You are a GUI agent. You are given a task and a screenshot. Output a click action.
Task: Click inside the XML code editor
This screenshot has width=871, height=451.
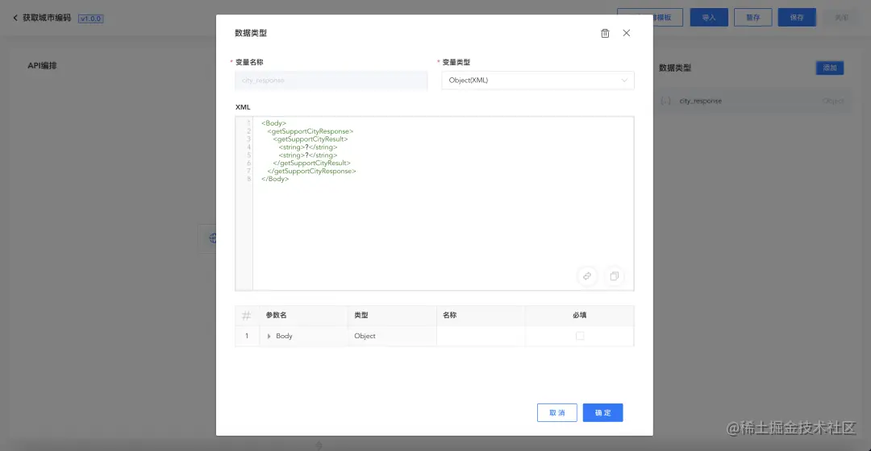[x=443, y=203]
